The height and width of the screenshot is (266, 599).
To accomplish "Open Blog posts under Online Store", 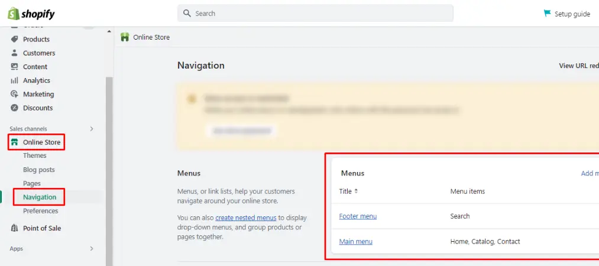I will [38, 170].
